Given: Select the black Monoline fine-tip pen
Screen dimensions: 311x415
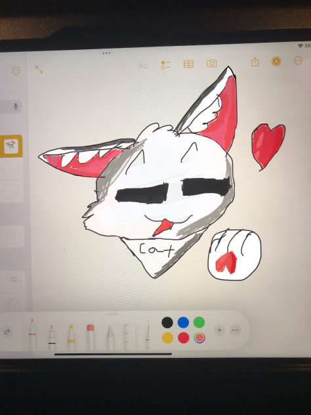Looking at the screenshot, I should click(52, 338).
